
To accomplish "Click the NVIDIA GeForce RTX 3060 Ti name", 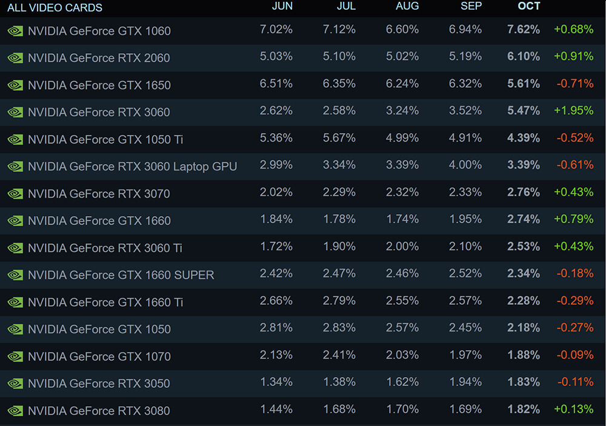I will pos(105,248).
